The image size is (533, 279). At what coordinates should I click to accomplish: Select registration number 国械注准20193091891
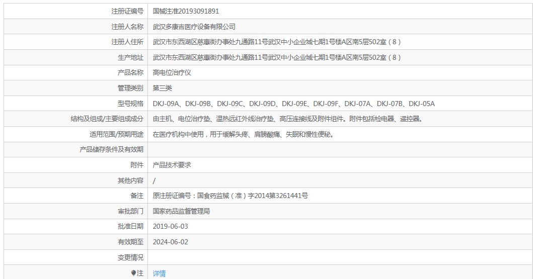click(186, 11)
